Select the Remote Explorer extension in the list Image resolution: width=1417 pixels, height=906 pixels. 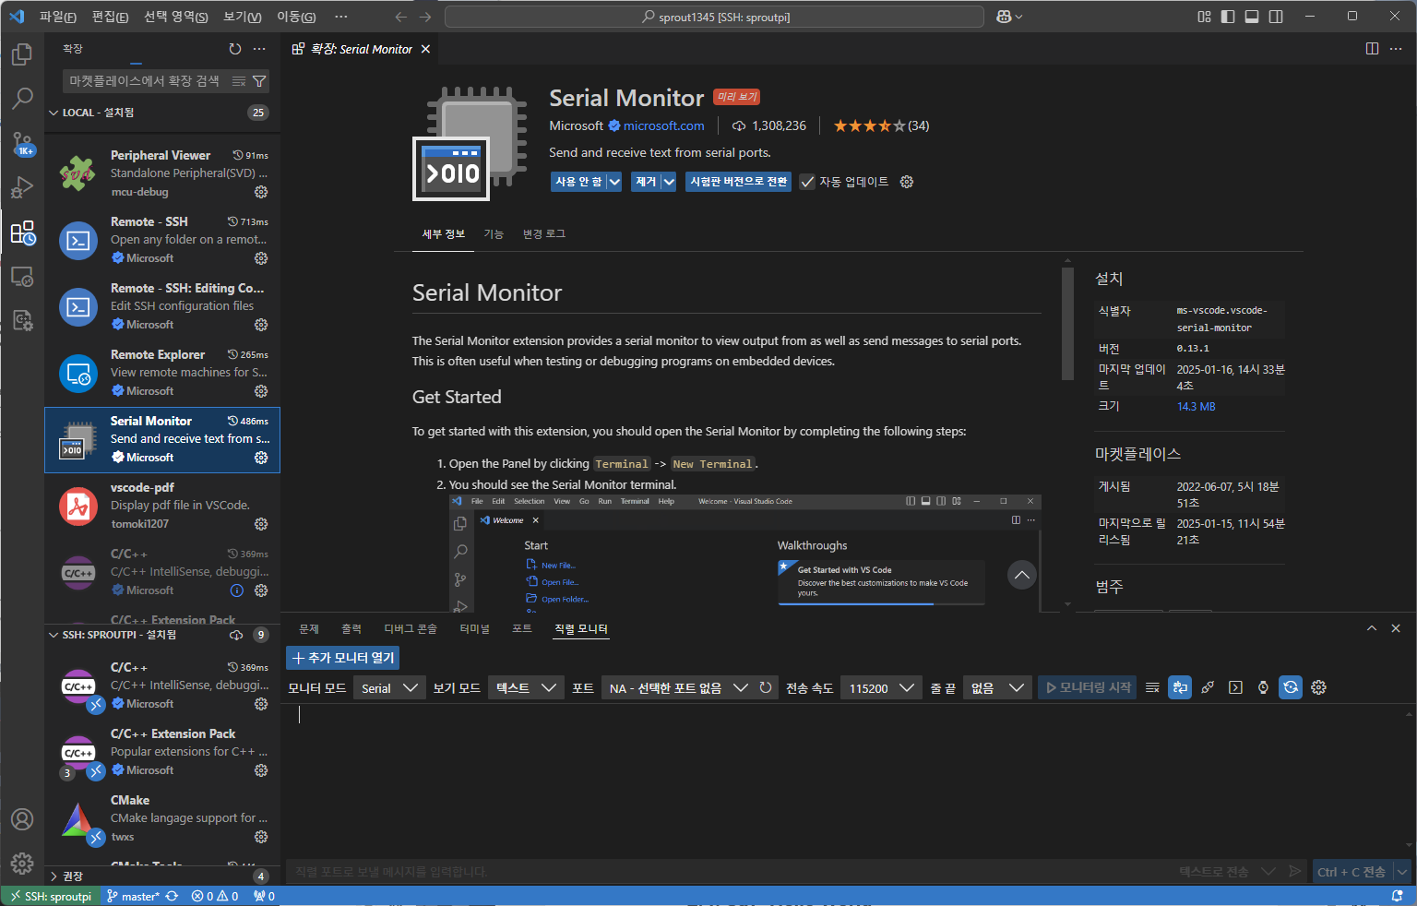[162, 374]
